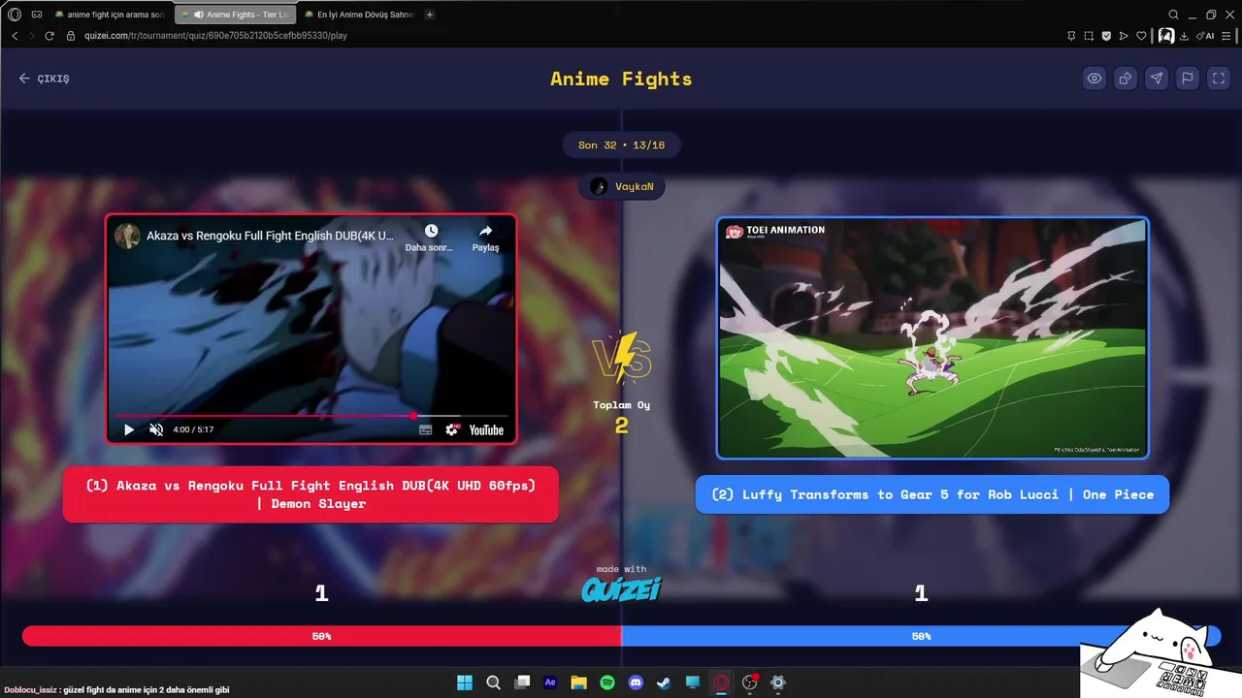Screen dimensions: 1242x698
Task: Click the random dice icon in quiz header
Action: click(x=1126, y=79)
